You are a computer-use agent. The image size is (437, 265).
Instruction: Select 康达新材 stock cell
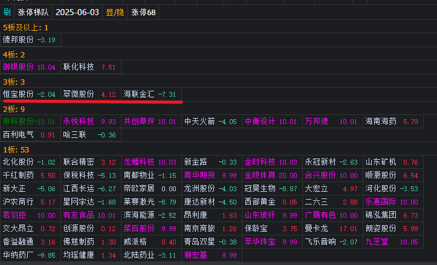click(212, 202)
